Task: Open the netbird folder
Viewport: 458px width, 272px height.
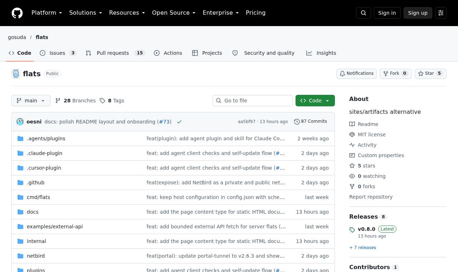Action: (36, 256)
